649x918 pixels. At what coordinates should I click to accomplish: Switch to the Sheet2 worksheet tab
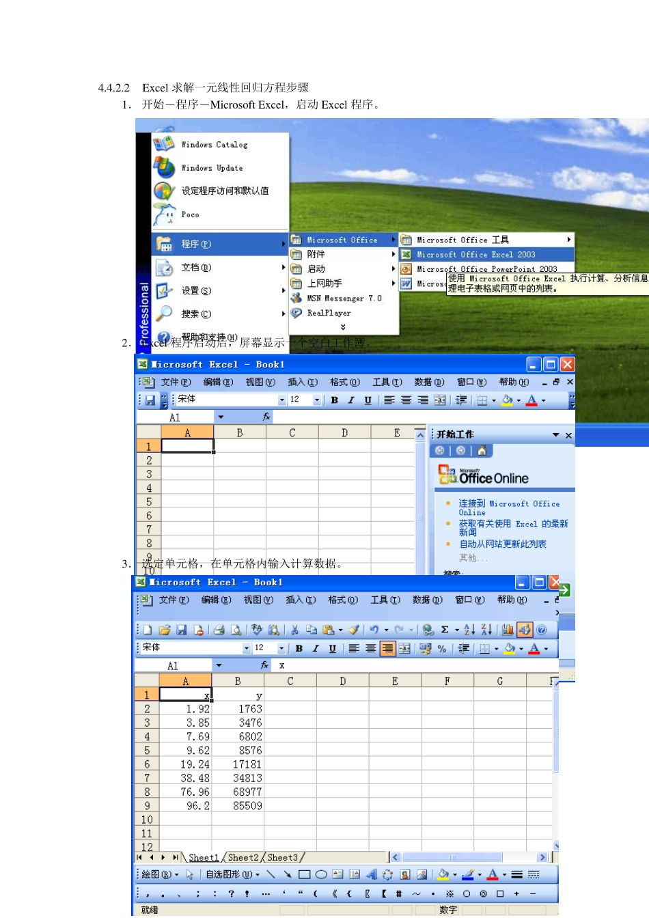(x=243, y=857)
